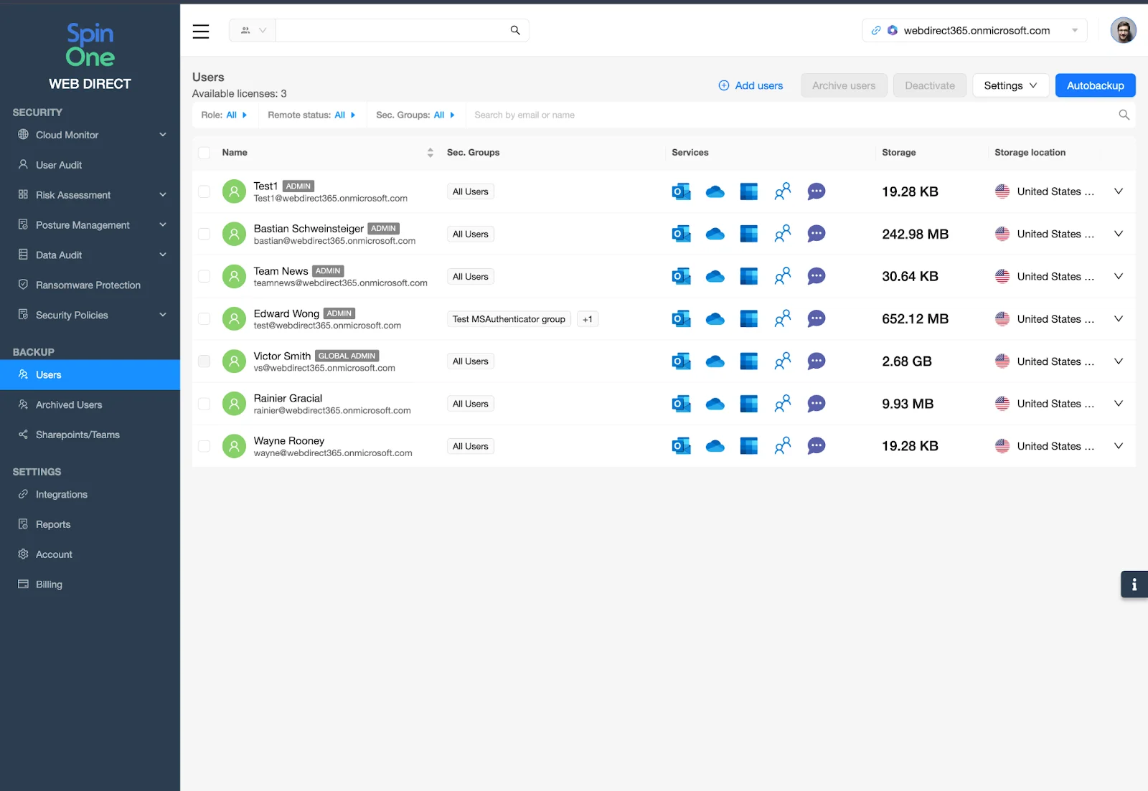Screen dimensions: 1148x791
Task: Expand Edward Wong's row details chevron
Action: tap(1118, 318)
